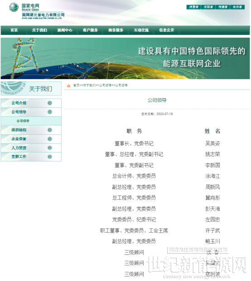Go to 信息公开 navigation item

(166, 30)
